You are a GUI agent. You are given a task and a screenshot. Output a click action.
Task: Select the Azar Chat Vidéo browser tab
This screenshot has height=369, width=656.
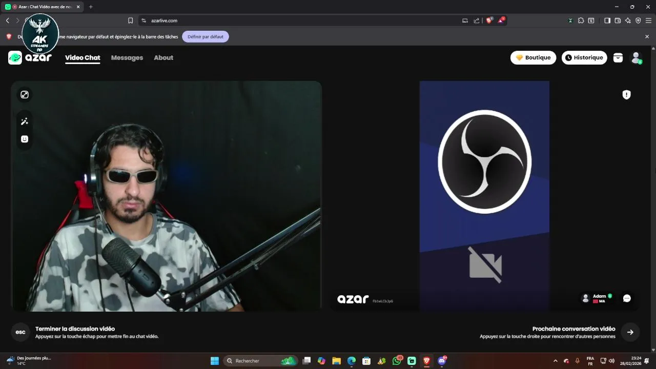tap(44, 7)
